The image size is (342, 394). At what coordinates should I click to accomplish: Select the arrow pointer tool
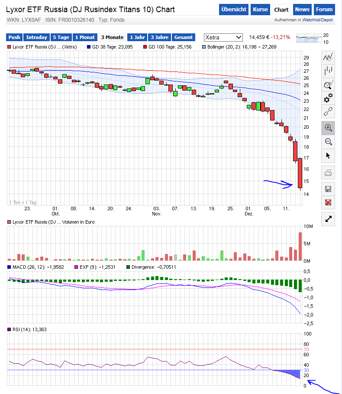click(328, 156)
